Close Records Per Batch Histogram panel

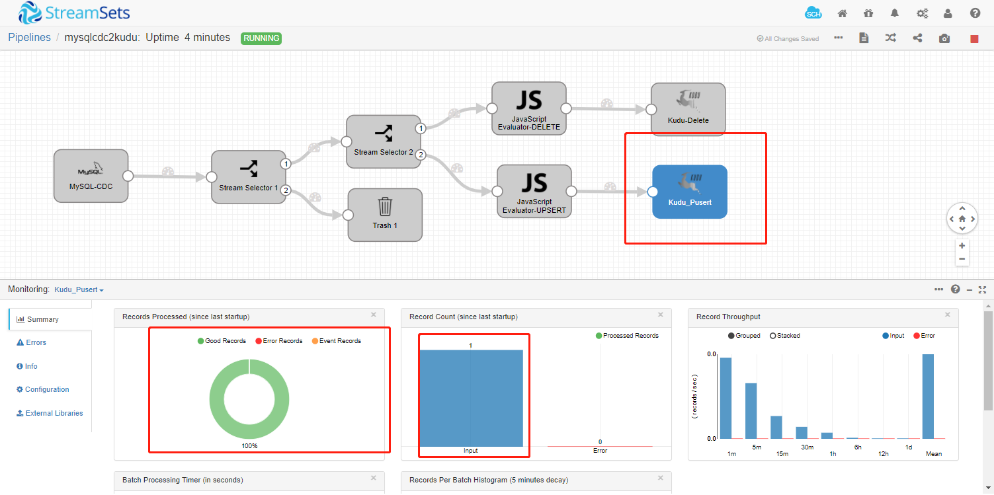point(661,478)
